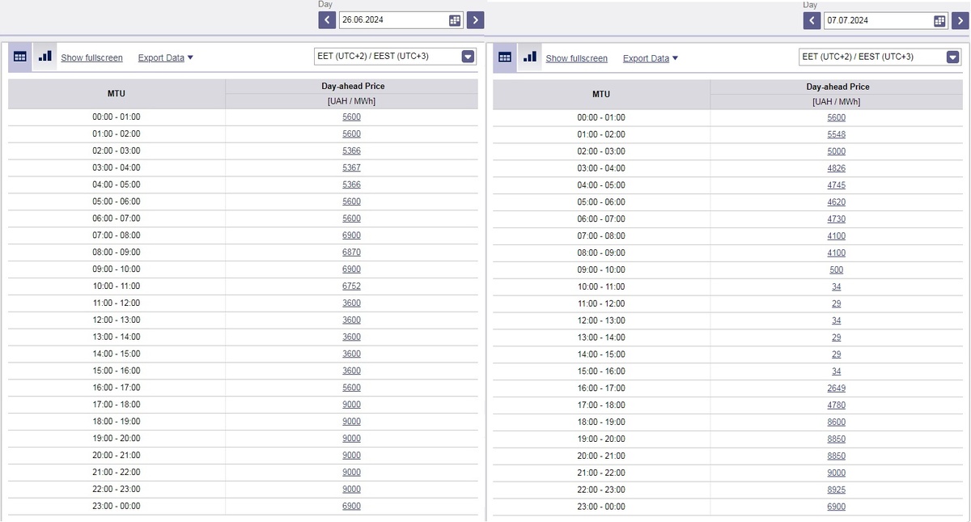Open price 5000 for 02:00 - 03:00 on 07.07.2024
Viewport: 971px width, 522px height.
[837, 151]
